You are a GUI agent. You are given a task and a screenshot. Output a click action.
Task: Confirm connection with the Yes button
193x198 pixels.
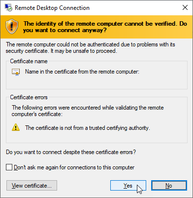coord(128,186)
